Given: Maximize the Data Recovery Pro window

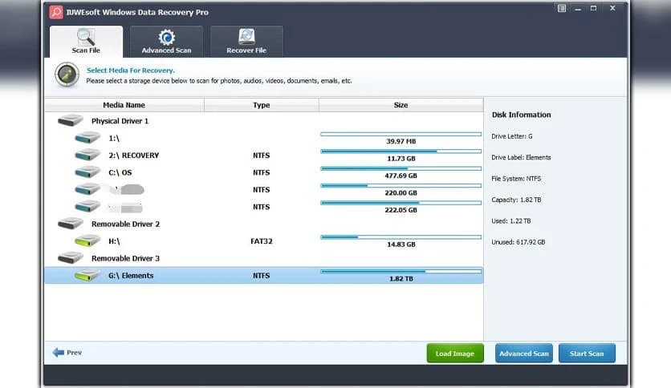Looking at the screenshot, I should click(x=593, y=8).
